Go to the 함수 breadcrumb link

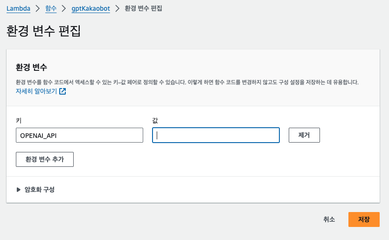51,8
